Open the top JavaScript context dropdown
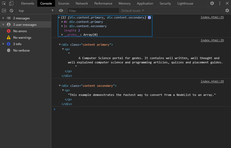Screen dimensions: 231x148 tap(36, 11)
